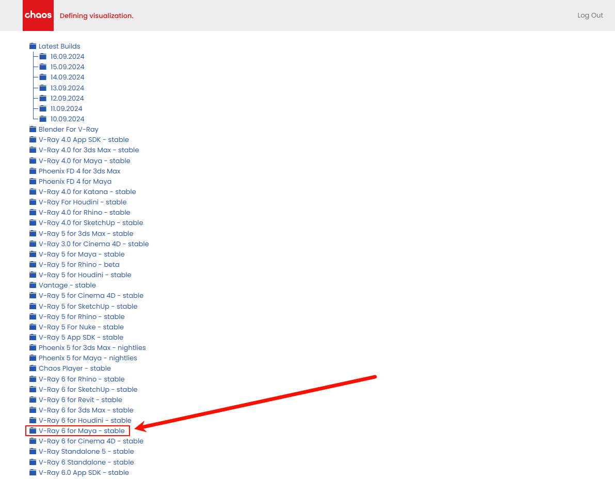The image size is (615, 479).
Task: Click folder icon for Vantage - stable
Action: coord(33,285)
